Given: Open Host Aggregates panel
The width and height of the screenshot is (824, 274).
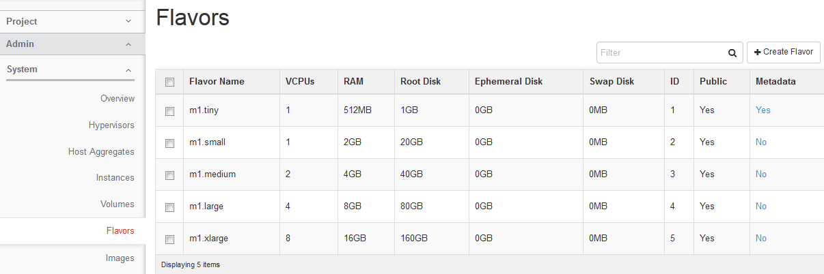Looking at the screenshot, I should 101,152.
